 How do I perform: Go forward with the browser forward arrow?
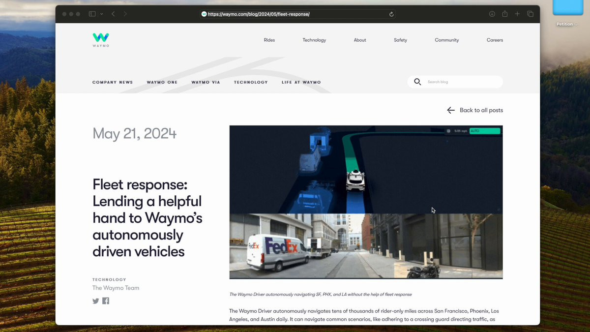pos(125,14)
